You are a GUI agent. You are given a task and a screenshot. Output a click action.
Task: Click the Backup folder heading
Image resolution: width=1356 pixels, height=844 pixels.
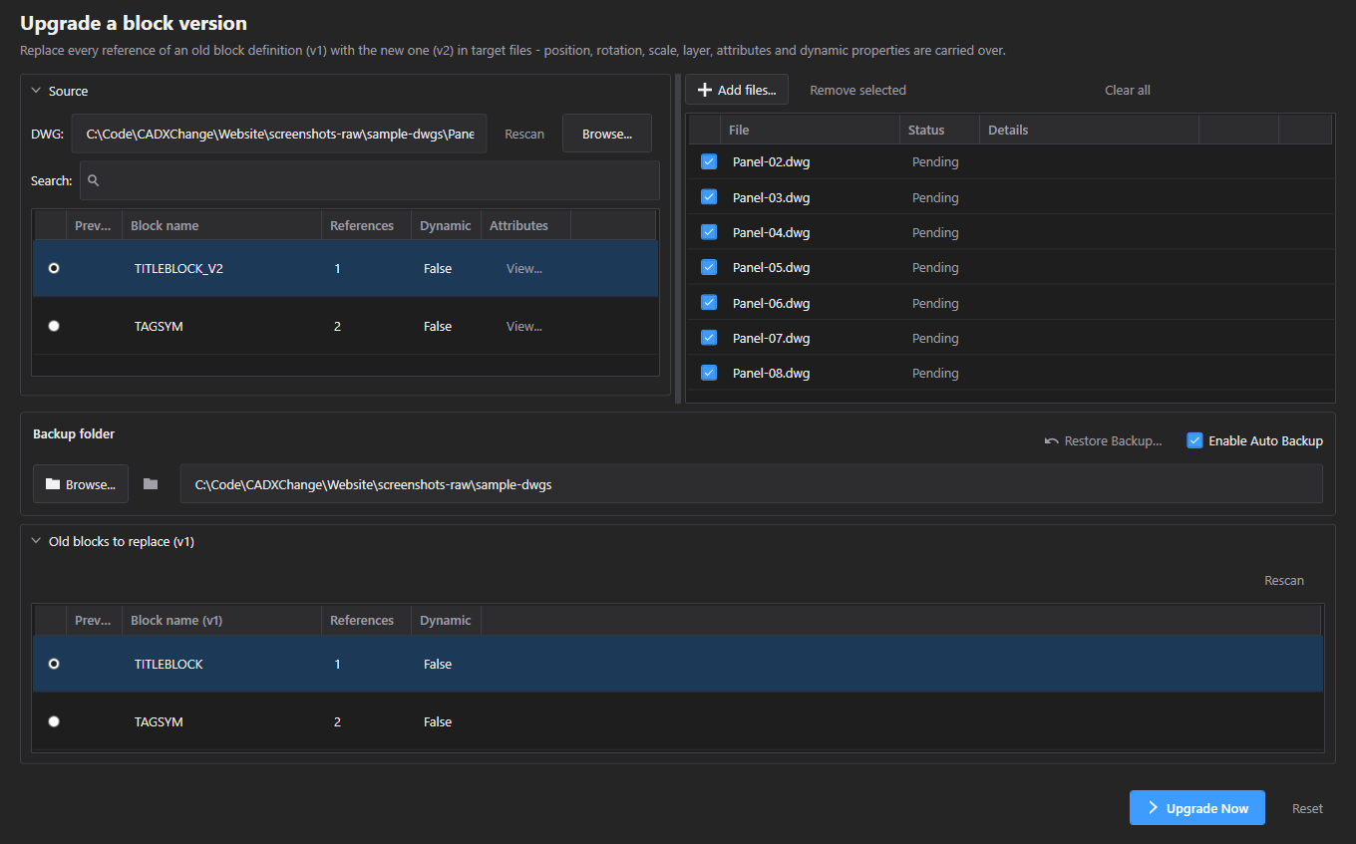click(x=74, y=433)
